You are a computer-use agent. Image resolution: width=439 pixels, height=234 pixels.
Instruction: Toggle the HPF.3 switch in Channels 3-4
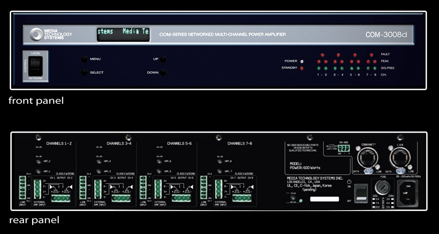click(99, 171)
